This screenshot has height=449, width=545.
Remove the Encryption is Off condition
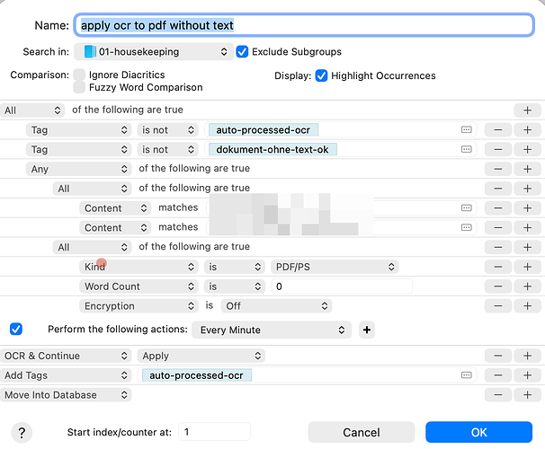[497, 306]
